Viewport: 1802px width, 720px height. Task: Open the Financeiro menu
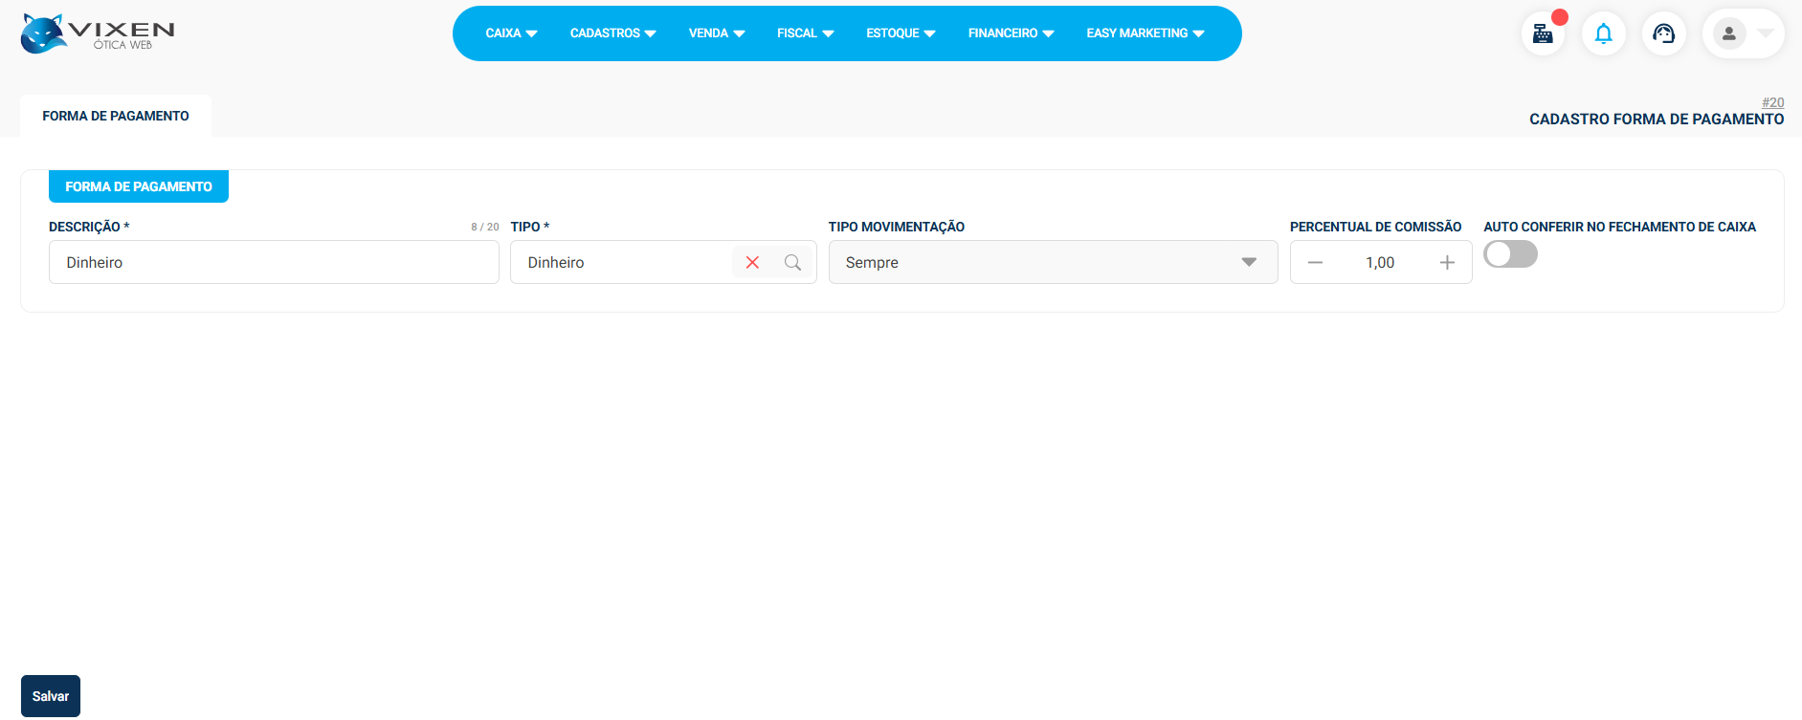coord(1011,33)
